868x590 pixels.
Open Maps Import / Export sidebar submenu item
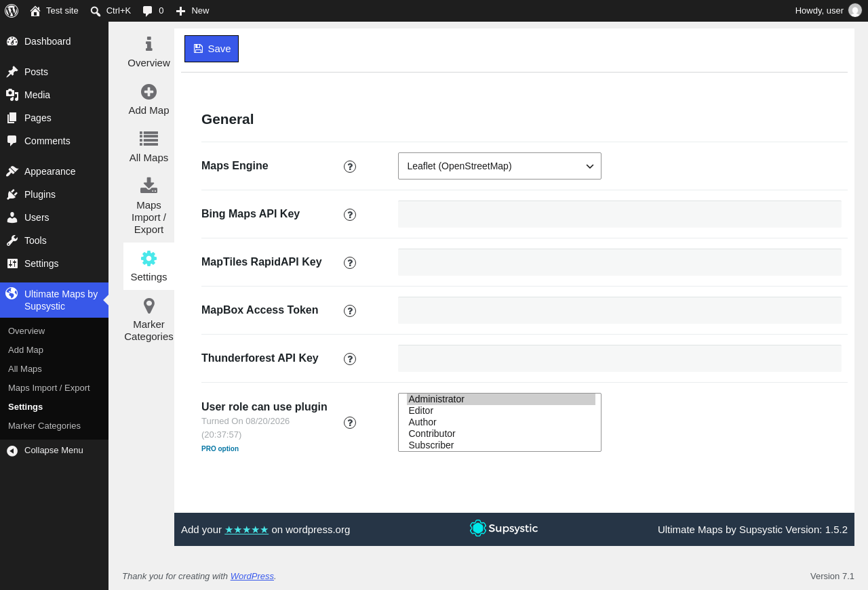54,388
